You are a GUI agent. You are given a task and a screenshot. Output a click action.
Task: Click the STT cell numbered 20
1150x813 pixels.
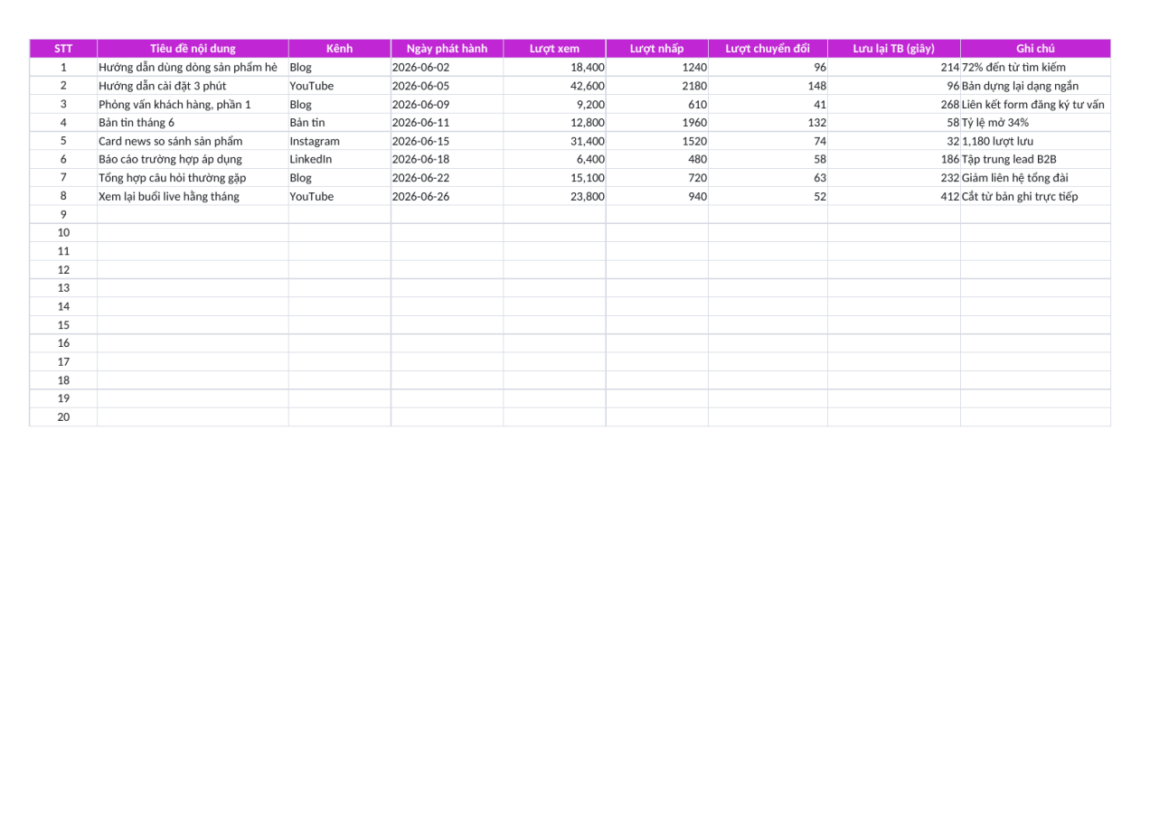click(x=63, y=416)
